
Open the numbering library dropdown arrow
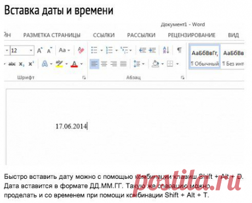point(117,50)
